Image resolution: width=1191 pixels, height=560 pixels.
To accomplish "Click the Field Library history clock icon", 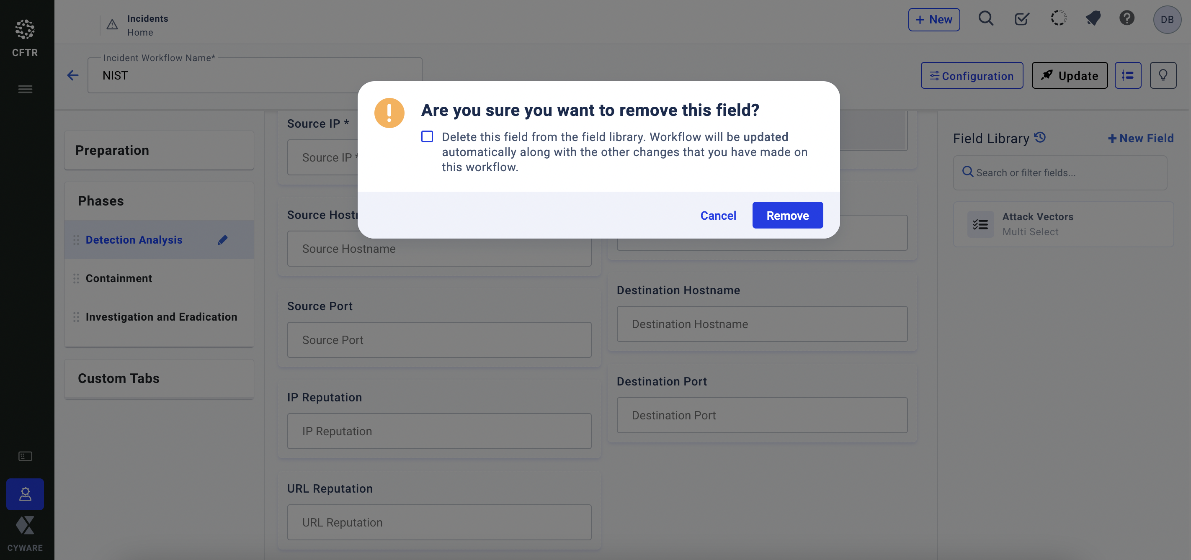I will click(1040, 137).
